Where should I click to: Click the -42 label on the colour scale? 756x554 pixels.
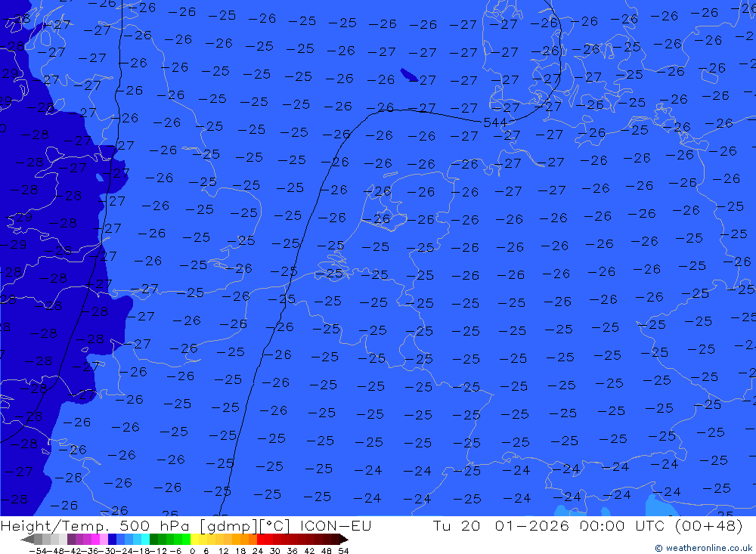pos(74,551)
